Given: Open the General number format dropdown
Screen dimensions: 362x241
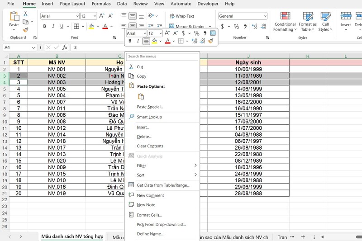Looking at the screenshot, I should point(265,16).
